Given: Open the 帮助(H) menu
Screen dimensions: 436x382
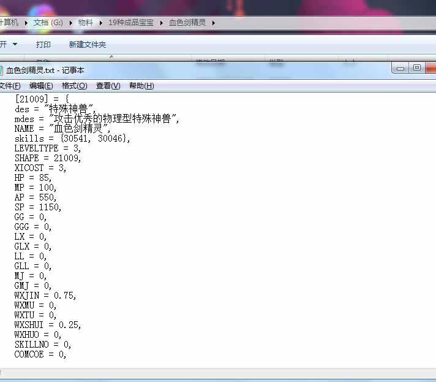Looking at the screenshot, I should [141, 86].
